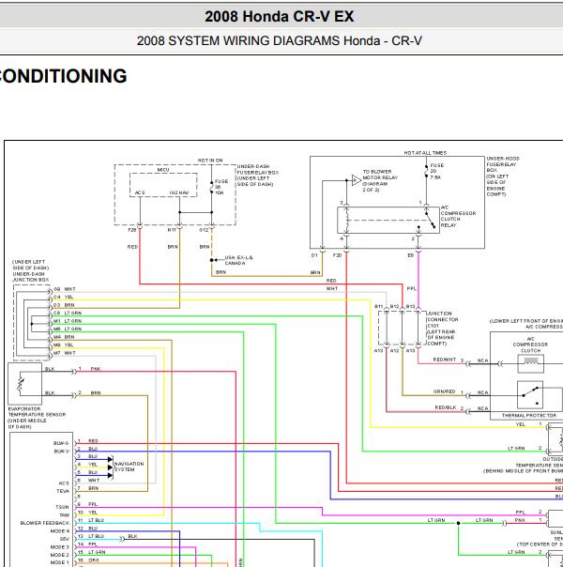
Task: Click the 'TSUN' terminal label
Action: pyautogui.click(x=62, y=507)
